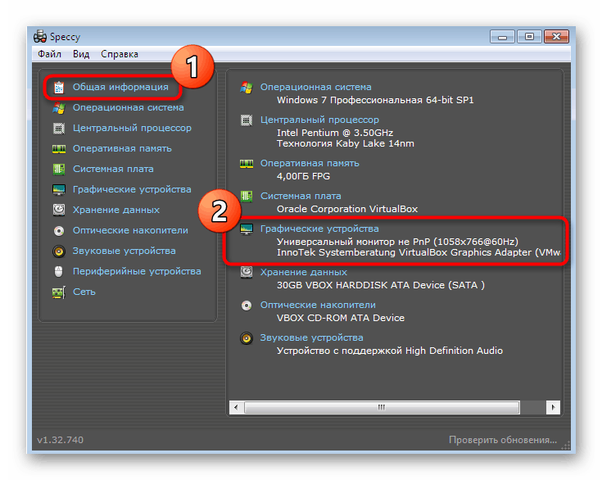Click 4,00ГБ FPG value
This screenshot has height=480, width=602.
pyautogui.click(x=303, y=176)
